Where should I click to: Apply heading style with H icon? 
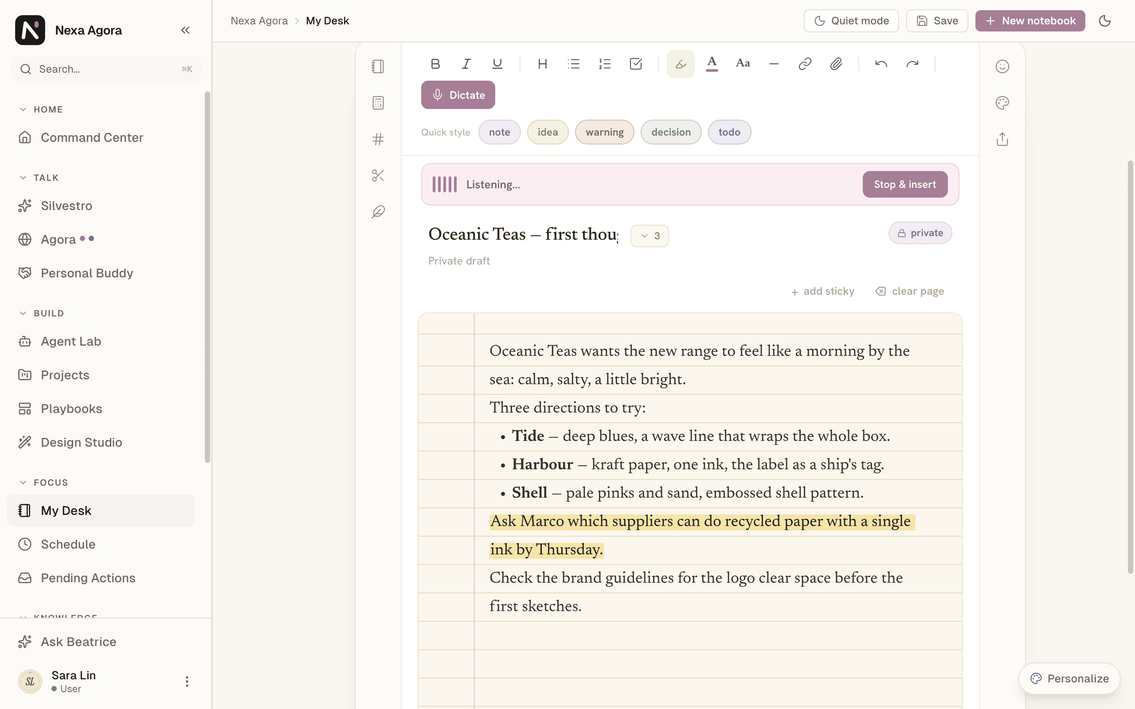[x=543, y=64]
